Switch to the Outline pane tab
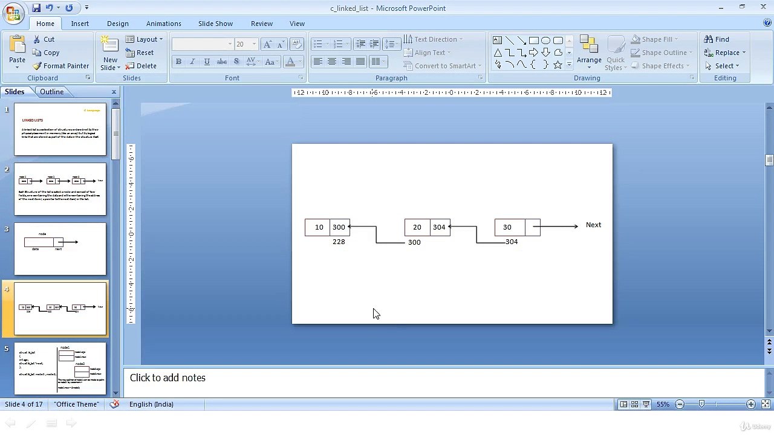Screen dimensions: 774x435 tap(51, 92)
